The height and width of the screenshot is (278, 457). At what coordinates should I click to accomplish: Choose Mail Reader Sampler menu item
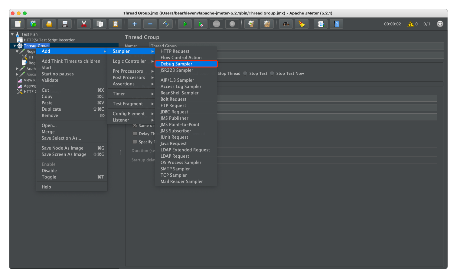186,182
